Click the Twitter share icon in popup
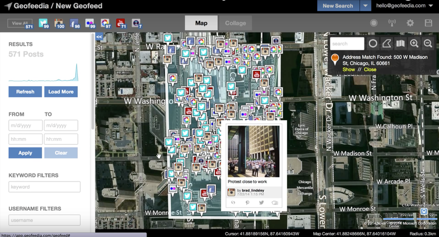The width and height of the screenshot is (439, 237). (x=261, y=202)
